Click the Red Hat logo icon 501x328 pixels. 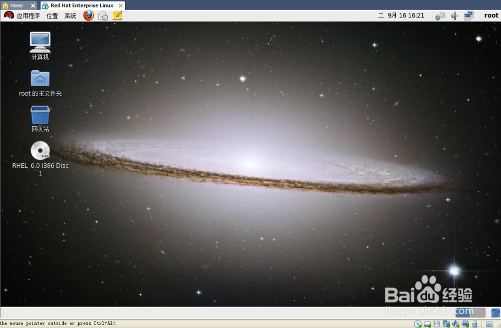(x=9, y=16)
